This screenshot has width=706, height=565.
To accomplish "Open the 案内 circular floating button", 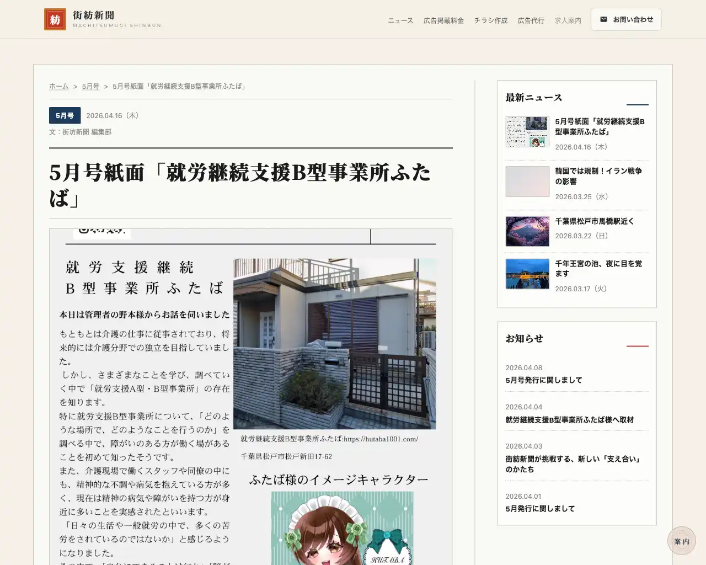I will [x=682, y=541].
